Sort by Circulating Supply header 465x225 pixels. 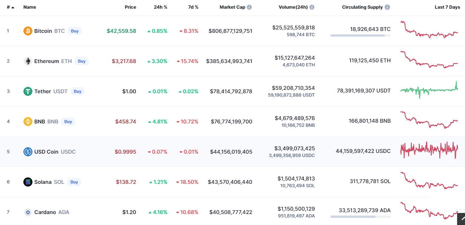362,7
